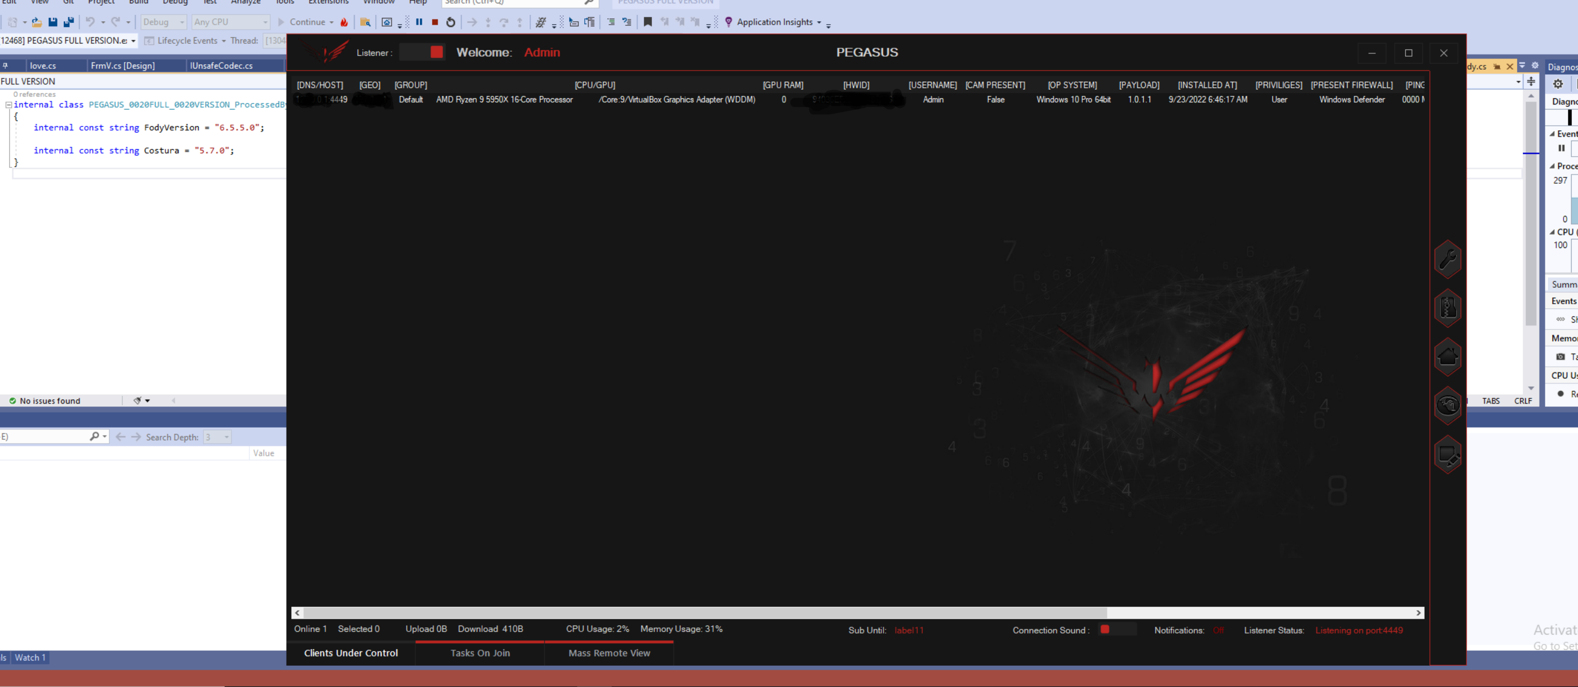This screenshot has width=1578, height=687.
Task: Select the Record CPU profile radio dot
Action: click(1561, 394)
